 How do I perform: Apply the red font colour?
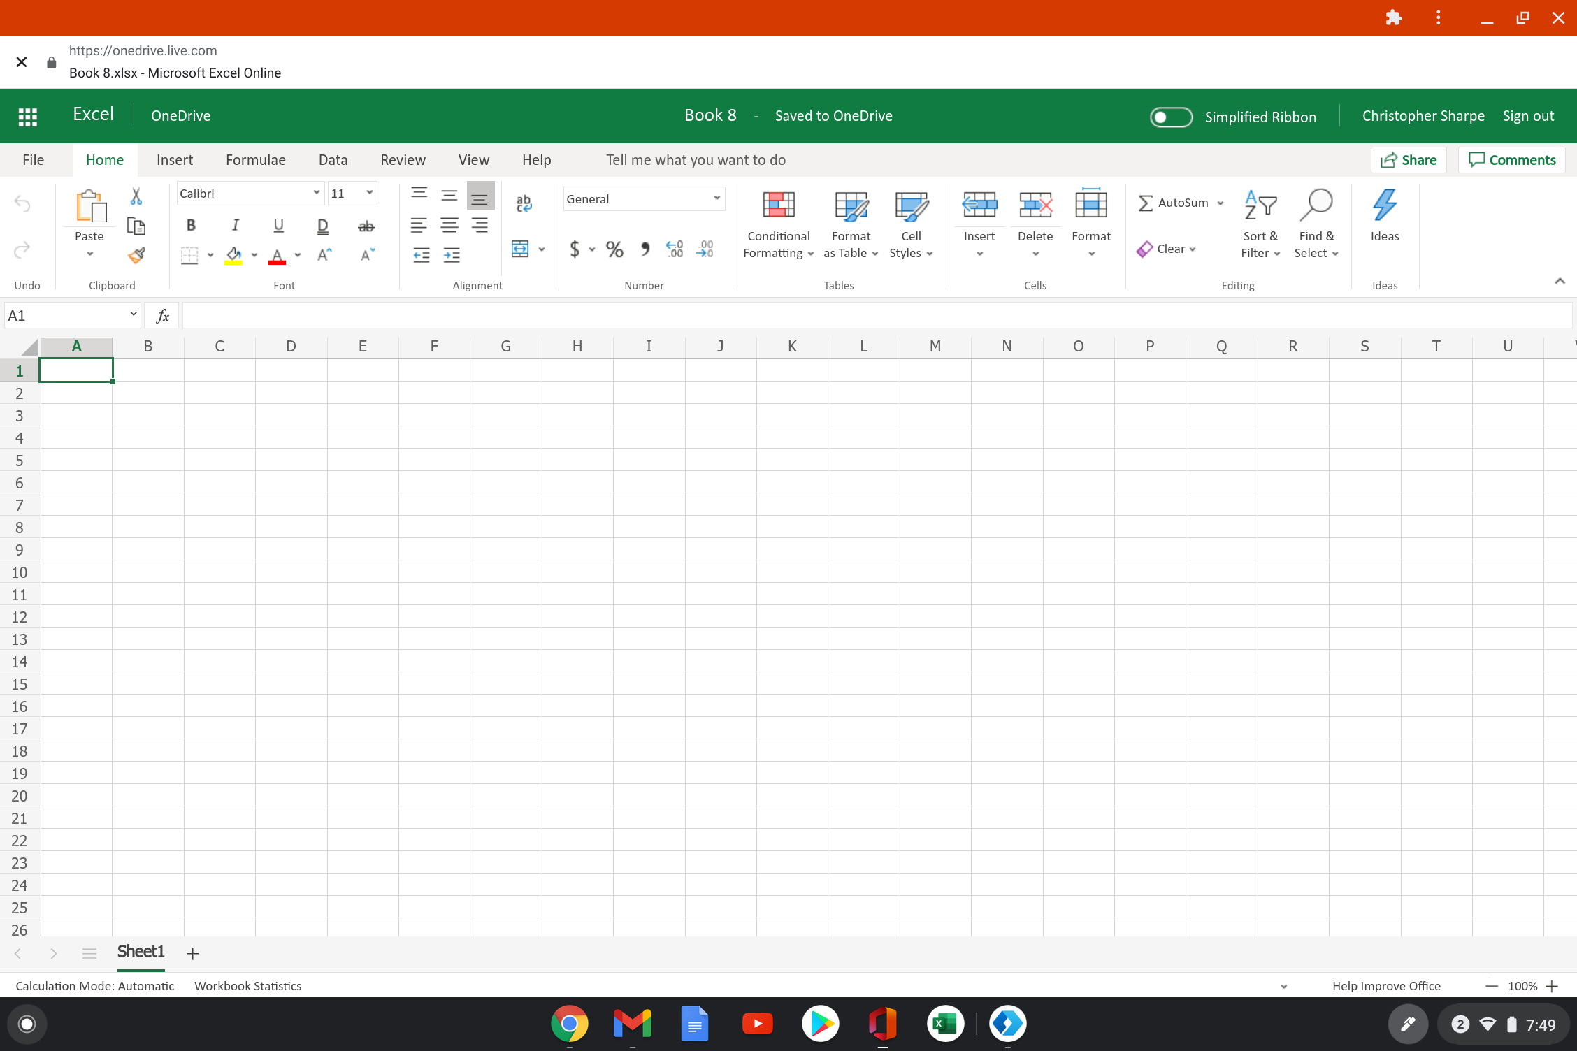pos(278,256)
